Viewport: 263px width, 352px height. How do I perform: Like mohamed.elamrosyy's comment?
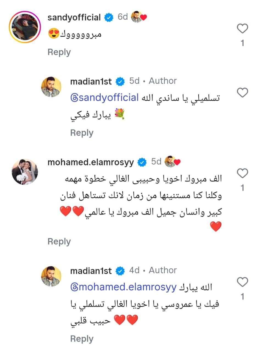[x=242, y=173]
